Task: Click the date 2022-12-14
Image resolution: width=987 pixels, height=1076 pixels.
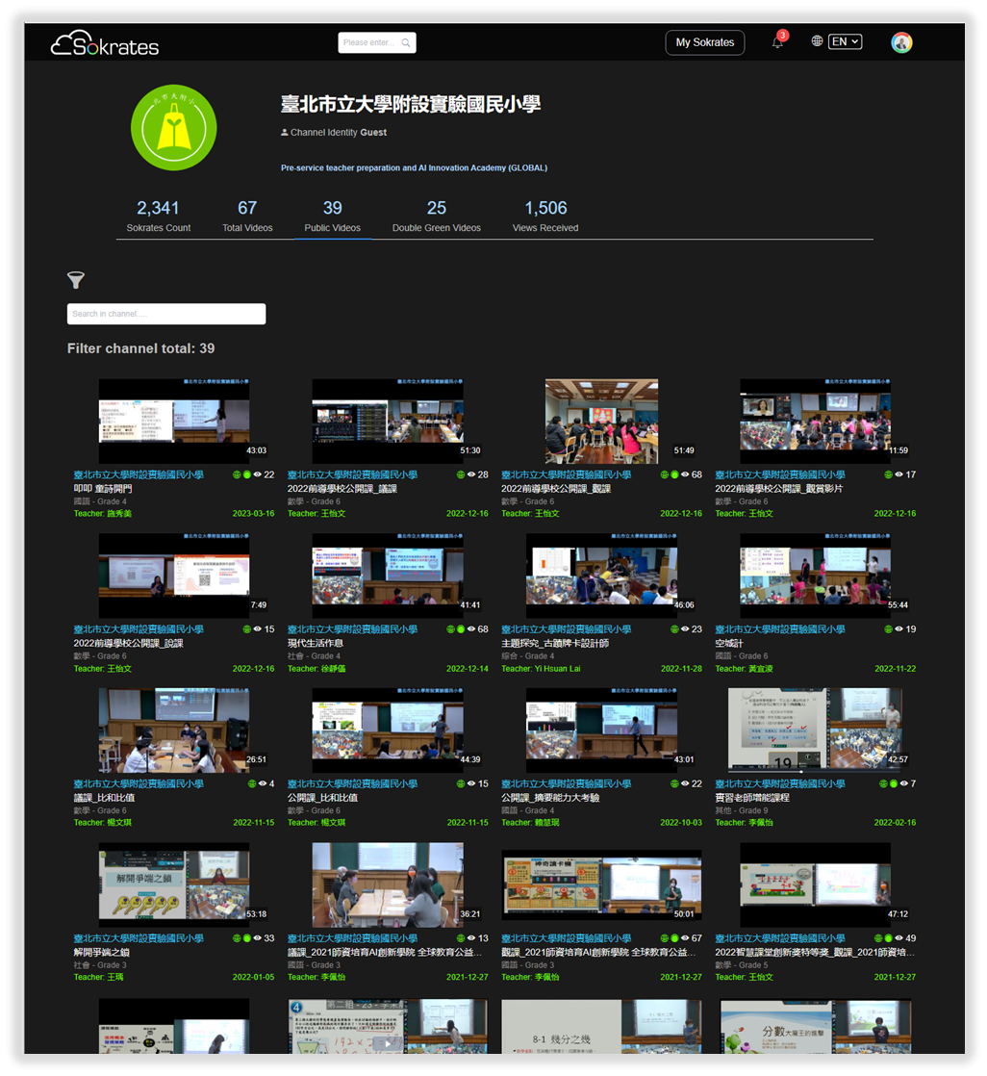Action: pyautogui.click(x=468, y=668)
